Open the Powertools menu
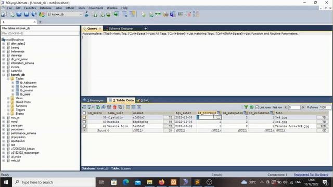The height and width of the screenshot is (187, 333). pyautogui.click(x=96, y=8)
